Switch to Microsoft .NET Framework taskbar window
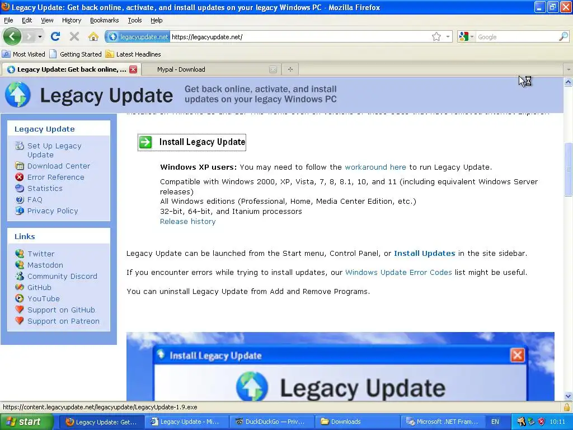This screenshot has width=573, height=430. point(443,422)
